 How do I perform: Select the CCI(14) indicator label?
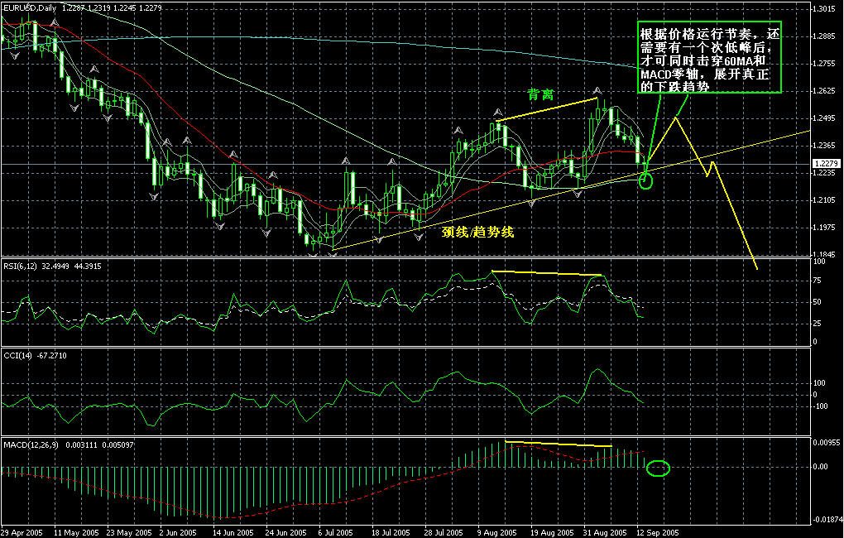(17, 355)
